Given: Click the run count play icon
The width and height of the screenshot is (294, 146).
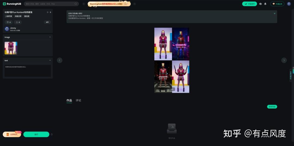Looking at the screenshot, I should click(48, 12).
